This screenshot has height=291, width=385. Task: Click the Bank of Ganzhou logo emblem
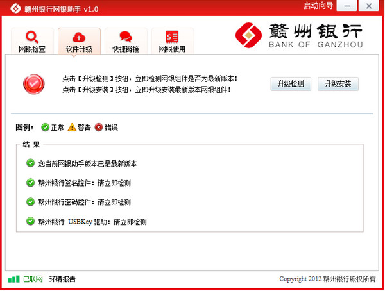point(248,35)
